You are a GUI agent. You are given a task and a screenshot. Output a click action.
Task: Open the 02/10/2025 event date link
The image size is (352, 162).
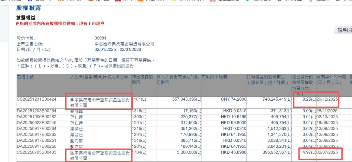[x=327, y=117]
